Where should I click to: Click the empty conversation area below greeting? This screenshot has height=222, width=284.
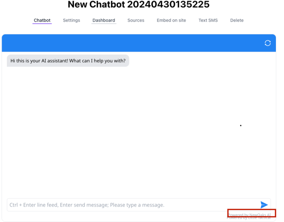pos(139,132)
